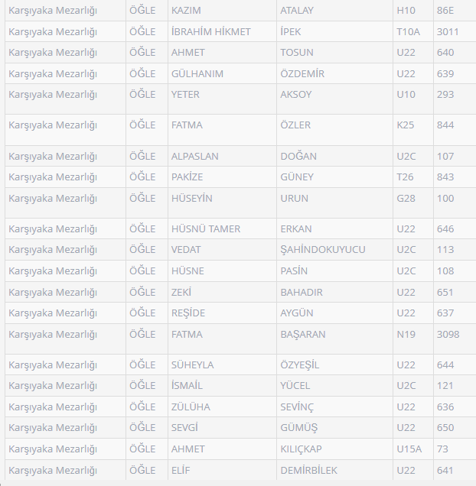Select the surname ŞAHİNDOKUYUCU
Viewport: 476px width, 486px height.
[323, 250]
